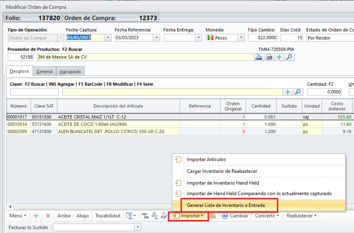The height and width of the screenshot is (233, 354).
Task: Click the Importar toolbar button
Action: [x=188, y=216]
